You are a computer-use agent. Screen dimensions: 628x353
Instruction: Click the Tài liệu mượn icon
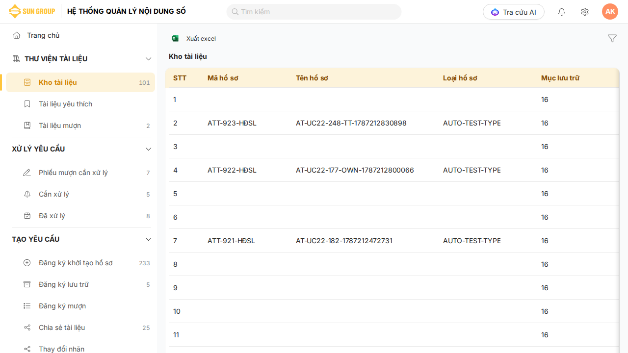click(x=27, y=126)
